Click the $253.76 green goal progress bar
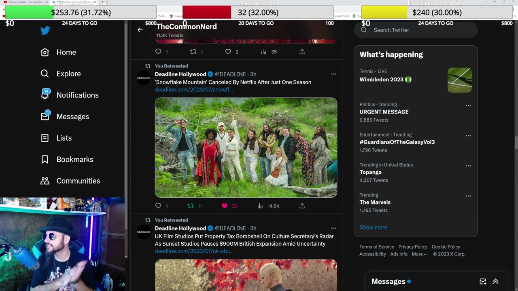 pyautogui.click(x=81, y=12)
